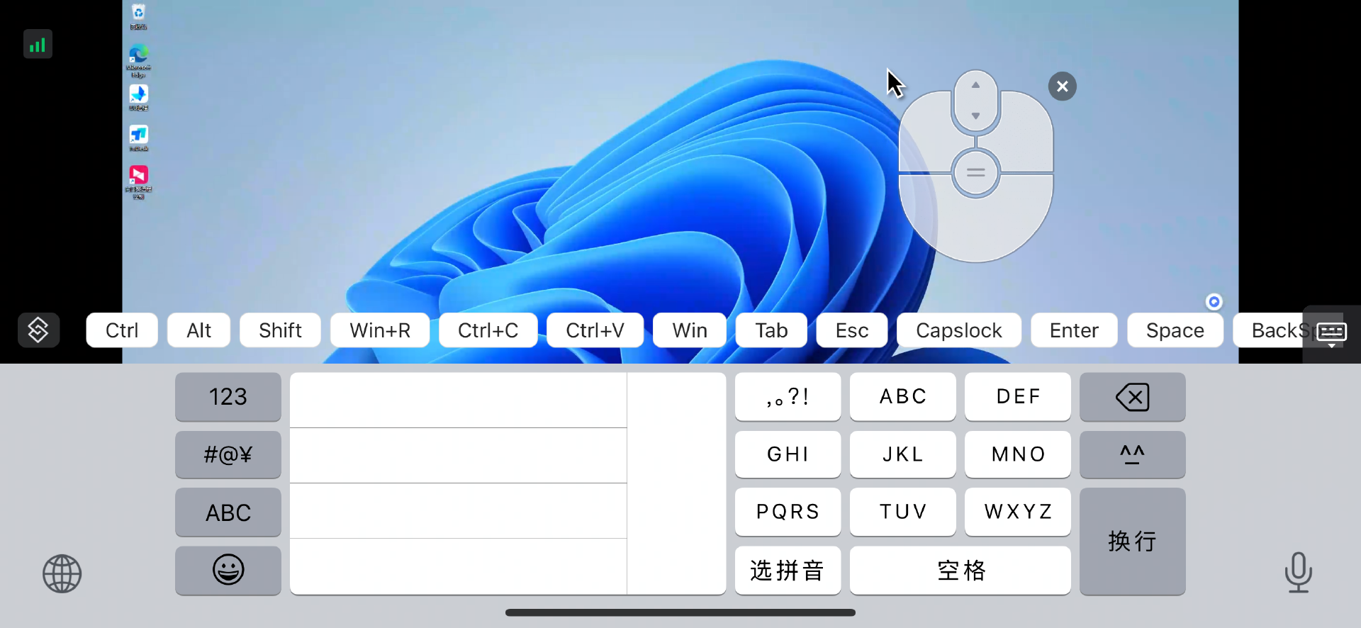This screenshot has height=628, width=1361.
Task: Switch keyboard to 123 number mode
Action: pyautogui.click(x=228, y=397)
